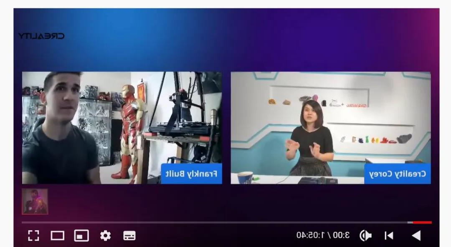Toggle subtitles/closed captions
Screen dimensions: 451x247
click(129, 236)
